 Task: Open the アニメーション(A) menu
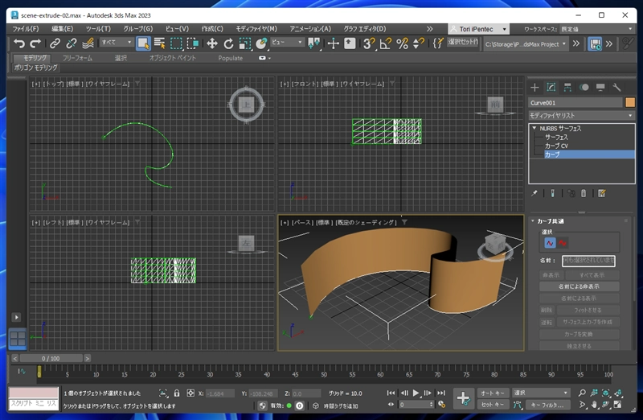(x=310, y=29)
